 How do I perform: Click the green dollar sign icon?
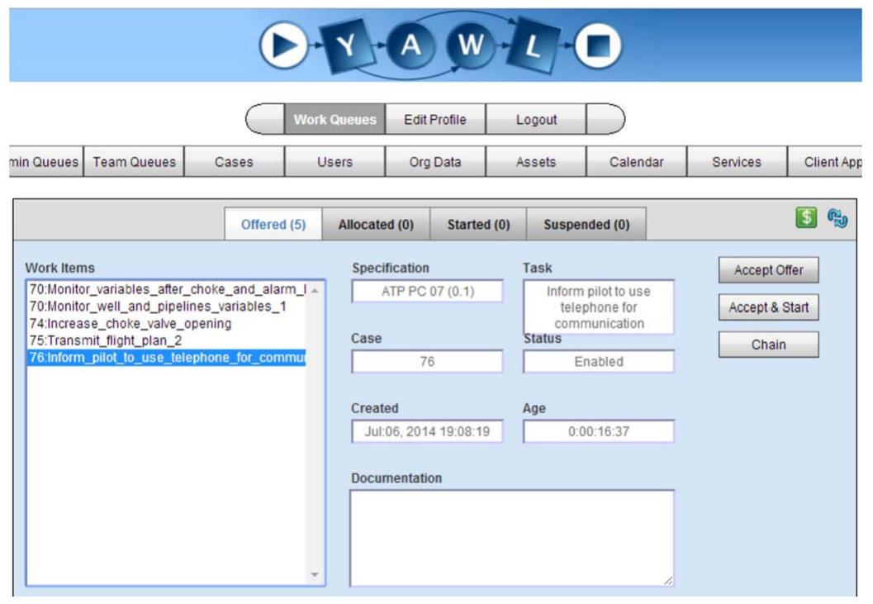pyautogui.click(x=805, y=217)
